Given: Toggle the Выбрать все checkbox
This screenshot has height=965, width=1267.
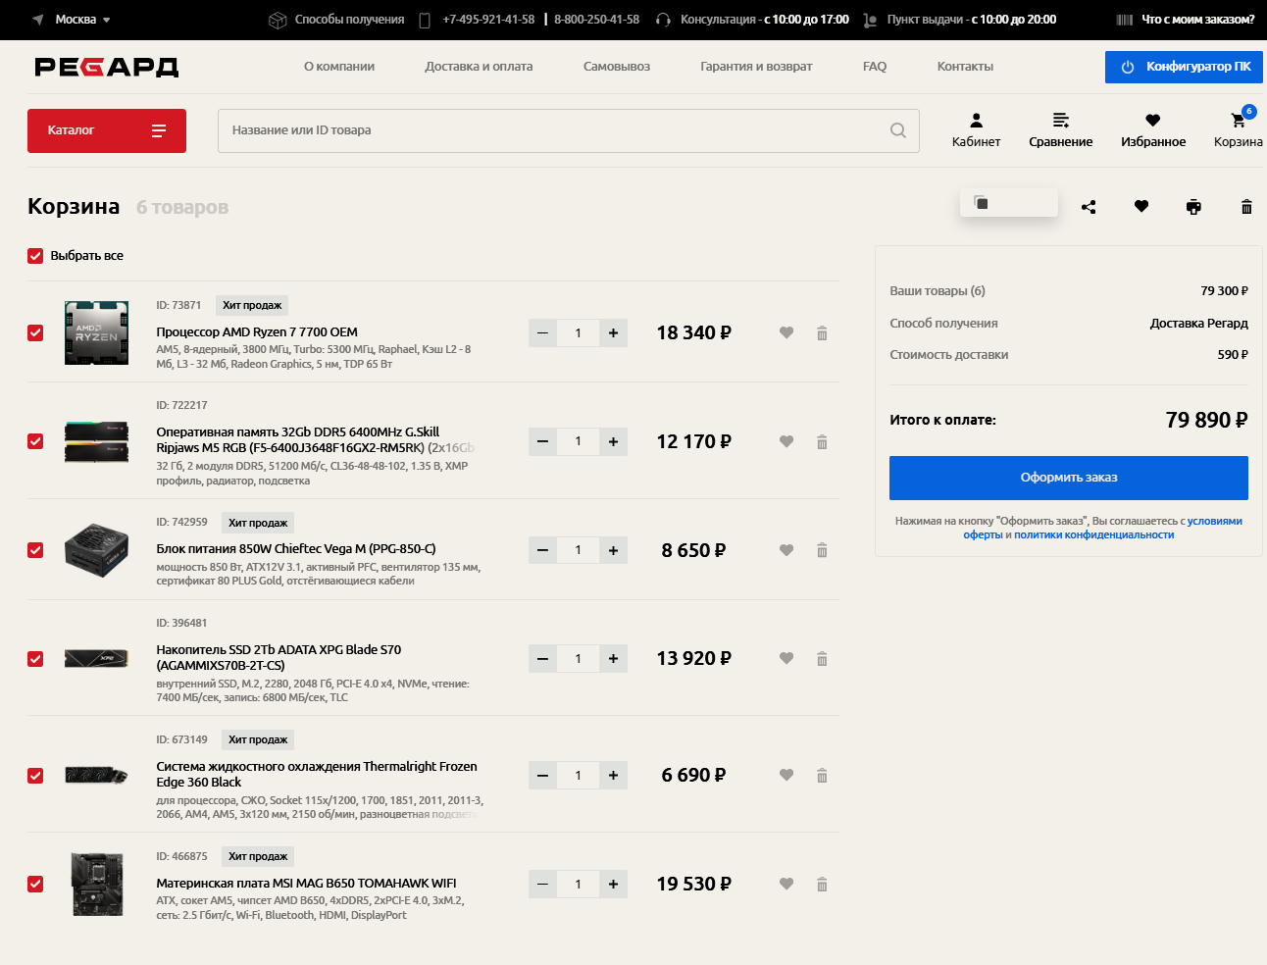Looking at the screenshot, I should point(35,256).
